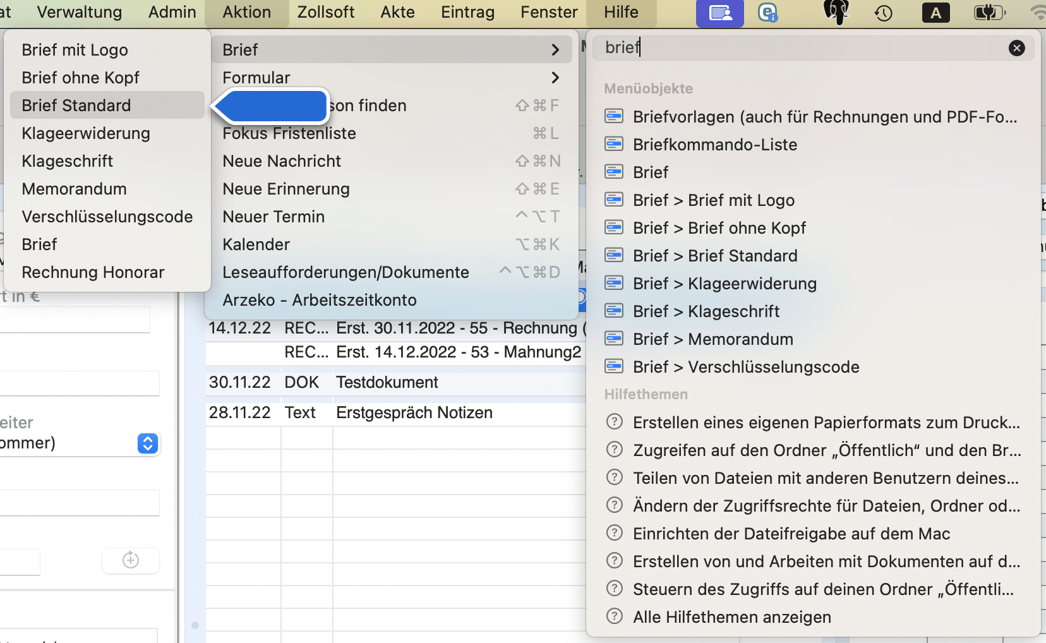The height and width of the screenshot is (643, 1046).
Task: Choose Brief mit Logo from submenu
Action: [x=107, y=50]
